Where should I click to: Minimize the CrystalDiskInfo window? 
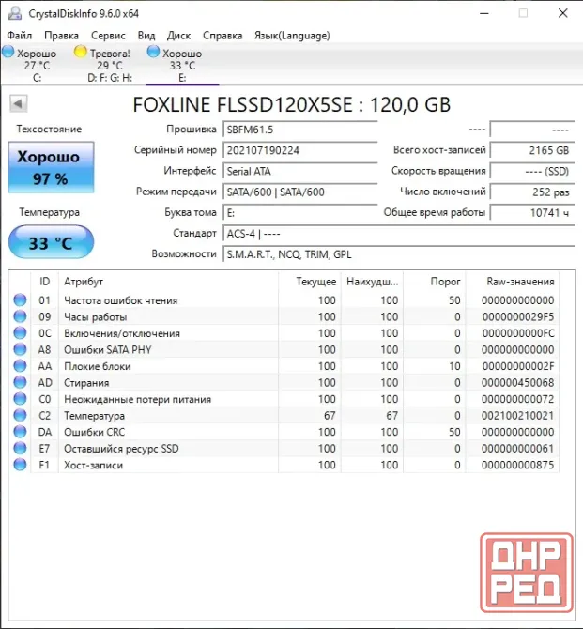(x=484, y=13)
